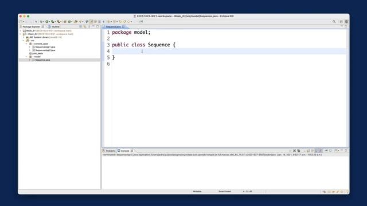Click Remove Launch X icon in Console
367x206 pixels.
point(294,150)
